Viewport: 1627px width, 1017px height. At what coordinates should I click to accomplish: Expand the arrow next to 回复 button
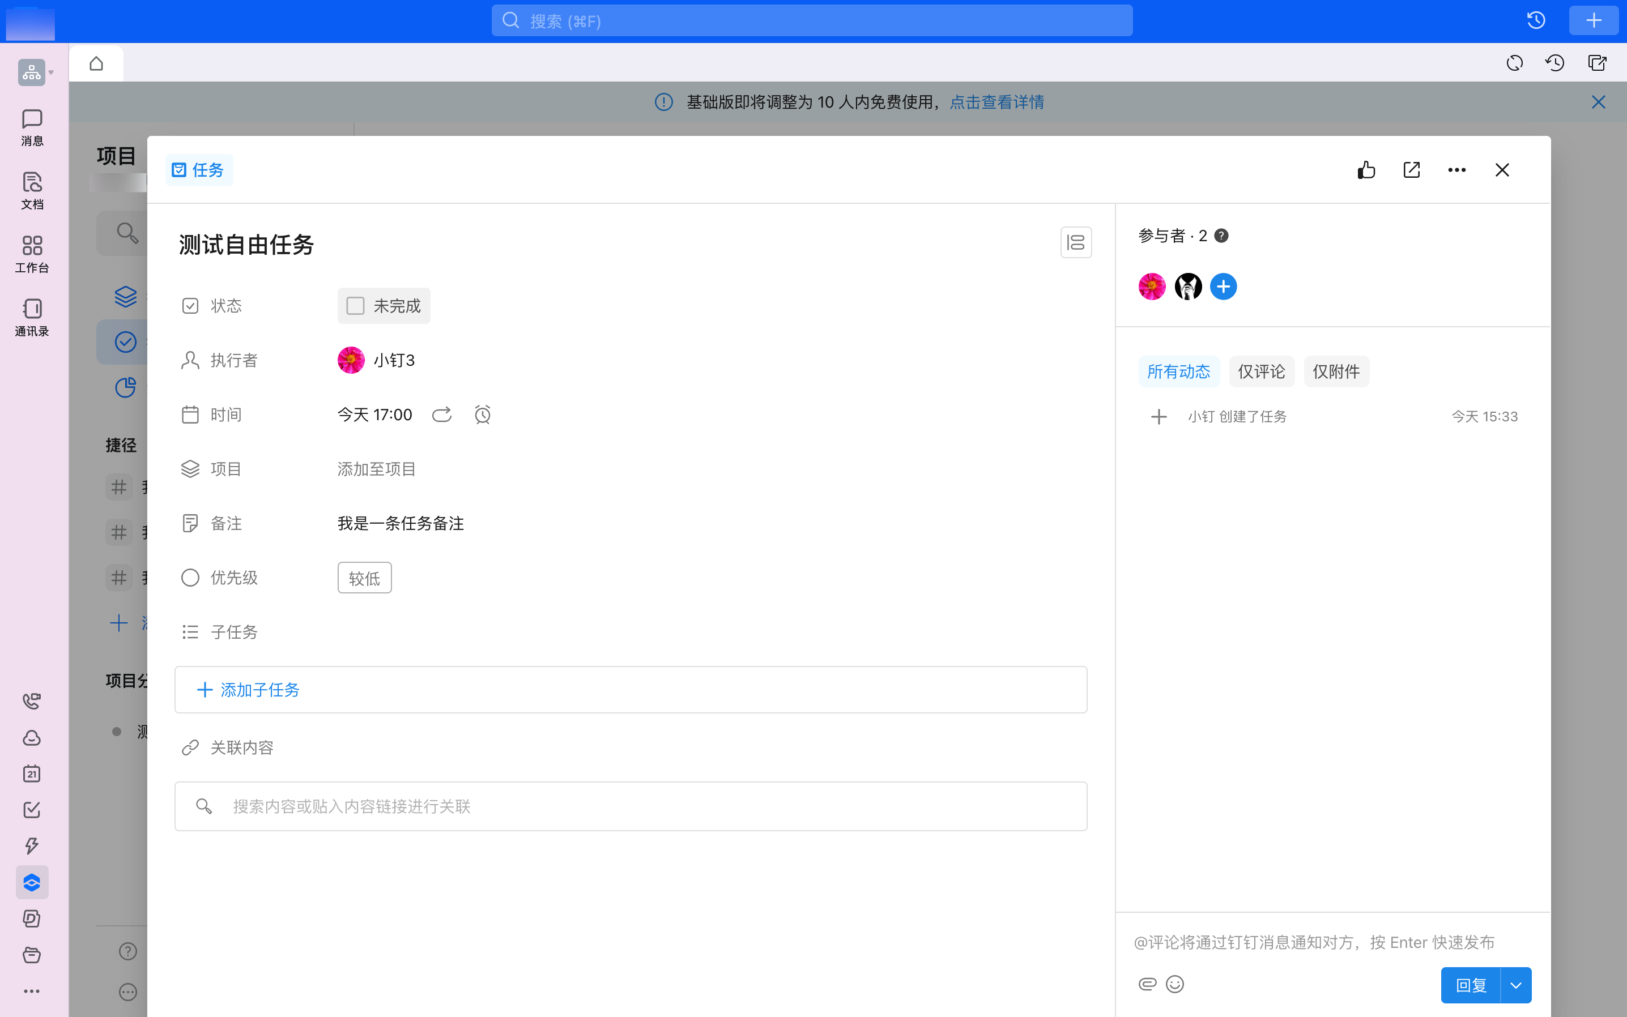pos(1515,985)
